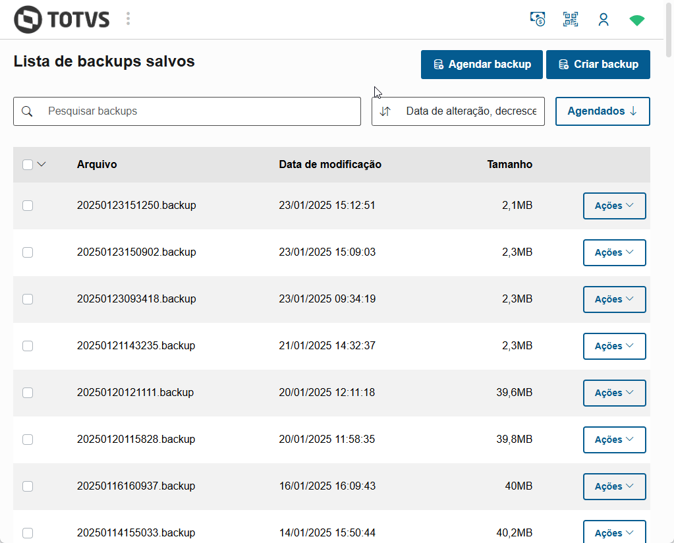Click the money/payment icon in header
Viewport: 674px width, 543px height.
(x=538, y=19)
